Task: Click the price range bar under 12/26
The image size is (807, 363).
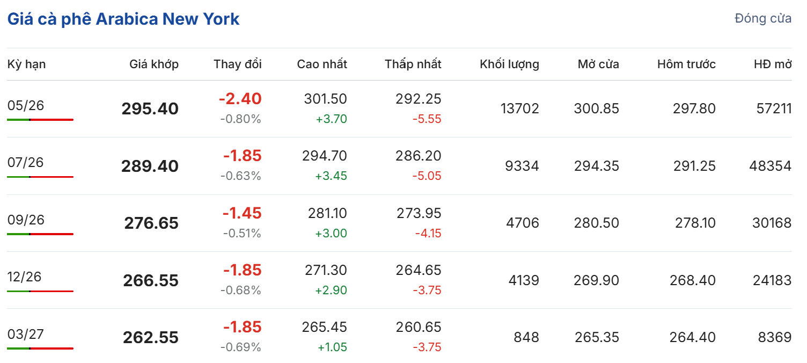Action: click(x=40, y=291)
